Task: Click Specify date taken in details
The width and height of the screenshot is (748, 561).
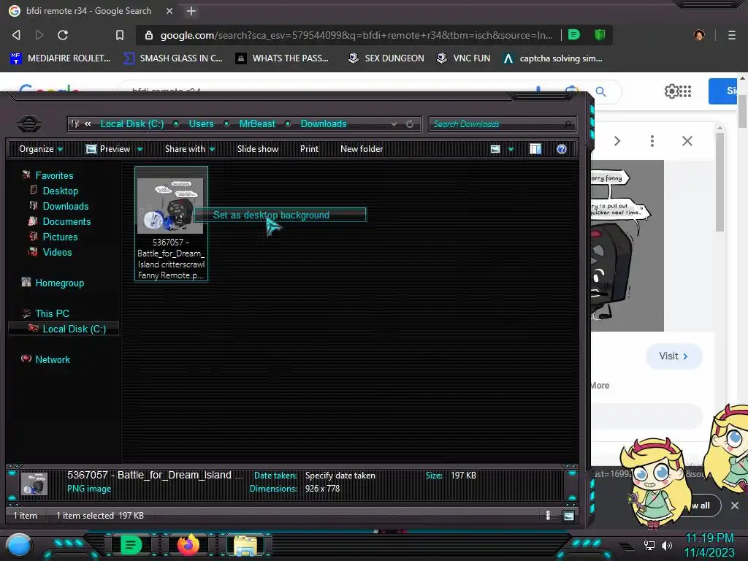Action: [x=340, y=476]
